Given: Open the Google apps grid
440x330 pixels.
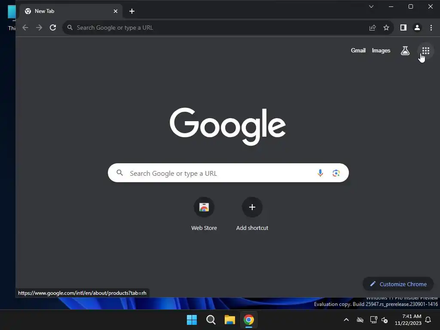Looking at the screenshot, I should 426,51.
